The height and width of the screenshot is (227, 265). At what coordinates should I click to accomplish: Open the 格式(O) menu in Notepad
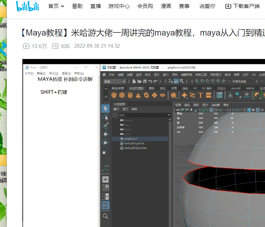coord(54,73)
